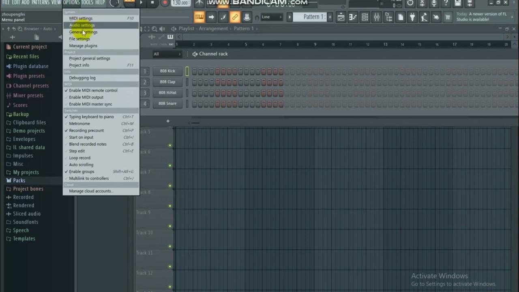Click the play button in transport
519x292 pixels.
141,2
